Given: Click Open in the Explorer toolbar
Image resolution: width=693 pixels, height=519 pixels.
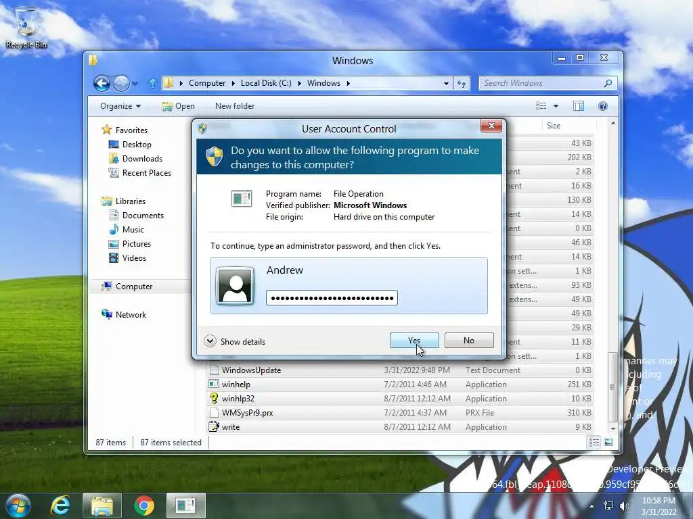Looking at the screenshot, I should 178,106.
